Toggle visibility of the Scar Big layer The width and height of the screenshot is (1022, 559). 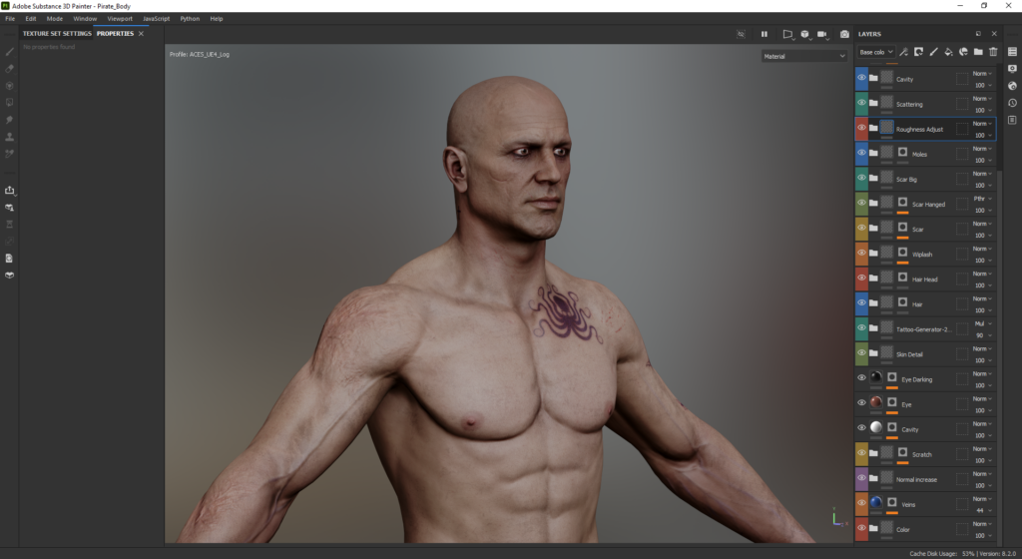(861, 178)
